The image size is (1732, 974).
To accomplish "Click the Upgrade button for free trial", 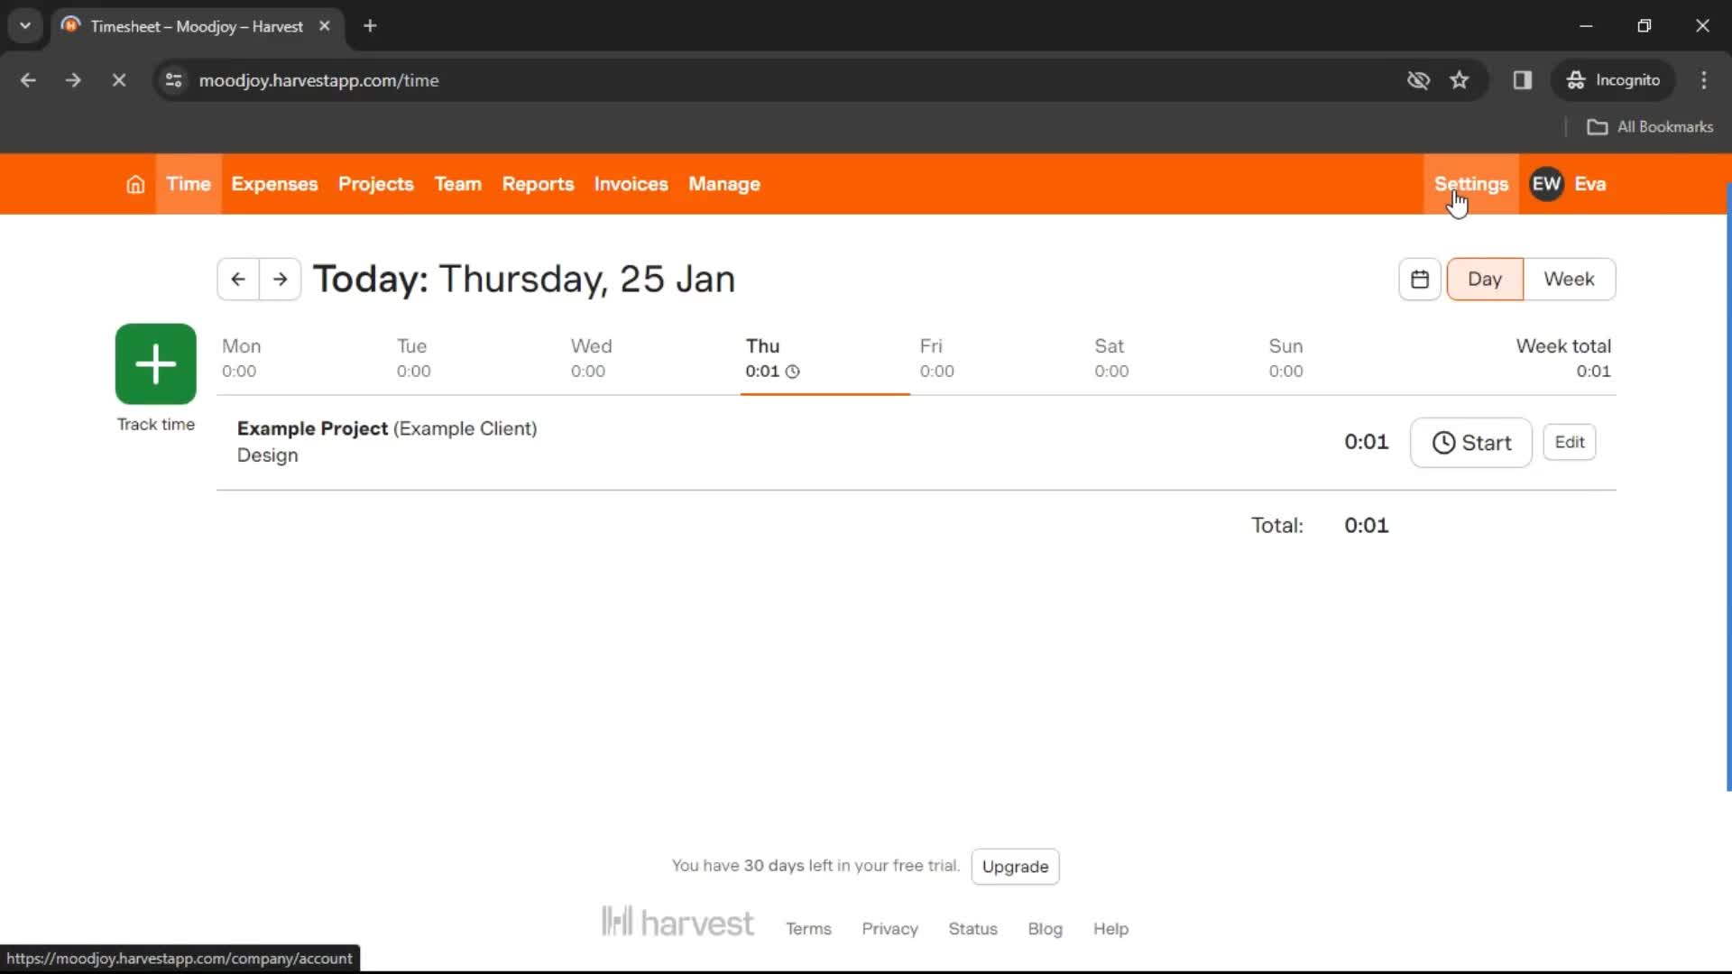I will point(1015,866).
